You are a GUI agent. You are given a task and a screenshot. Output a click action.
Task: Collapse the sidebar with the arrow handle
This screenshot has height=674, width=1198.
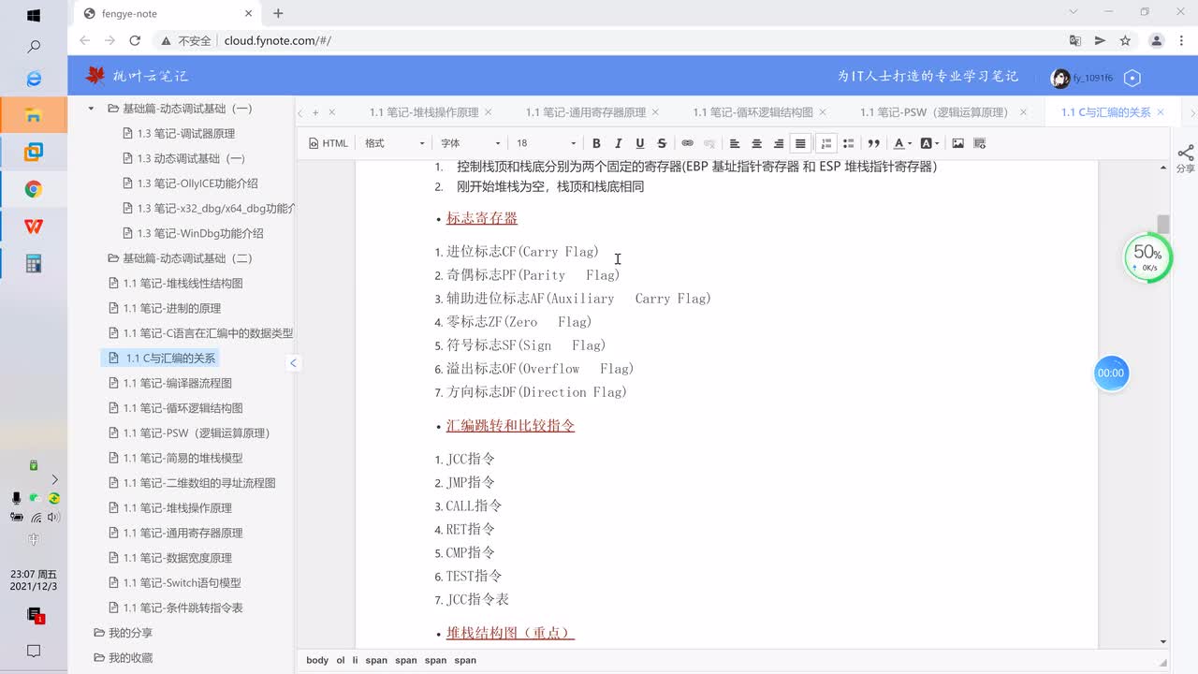293,363
